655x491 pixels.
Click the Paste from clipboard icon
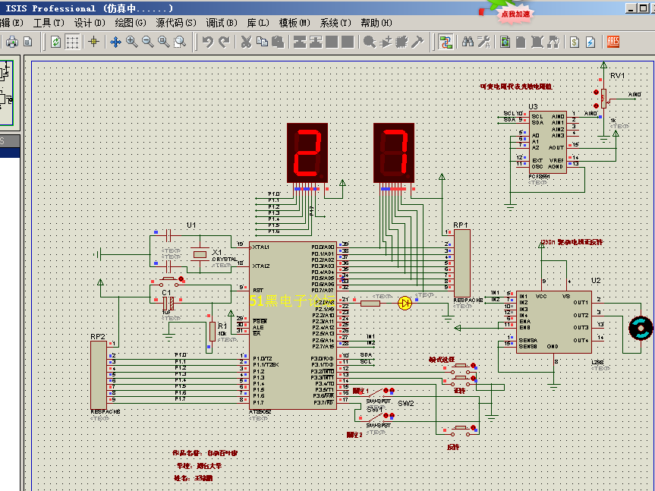point(279,42)
